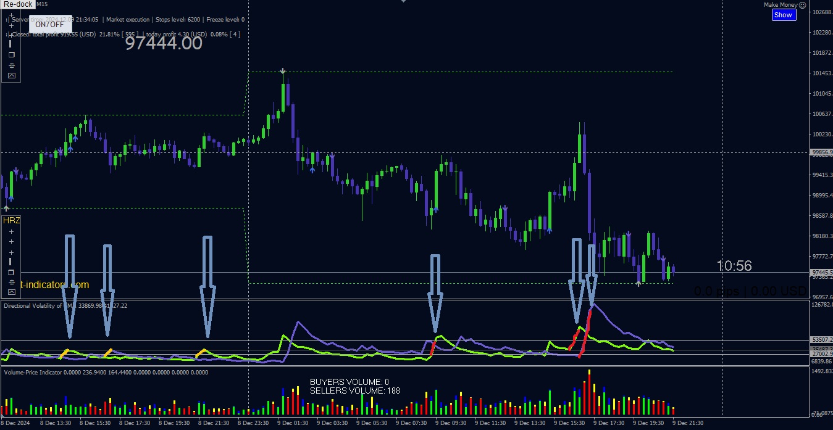Click the 8 Dec 13:30 time label

(x=55, y=423)
